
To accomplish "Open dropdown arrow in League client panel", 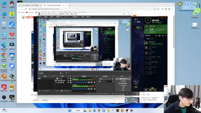I will click(x=138, y=76).
